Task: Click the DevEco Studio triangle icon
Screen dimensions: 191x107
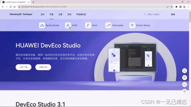Action: click(42, 25)
